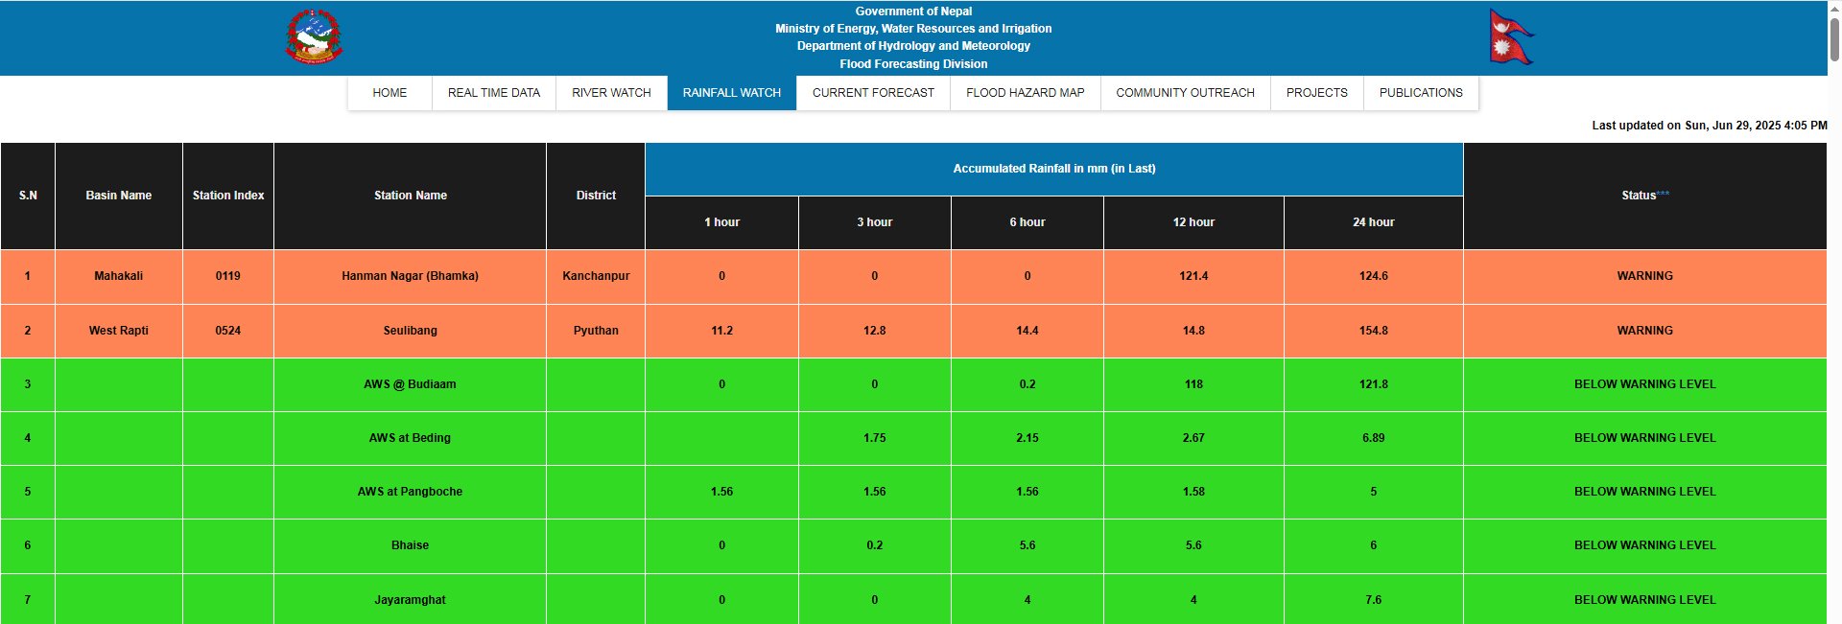This screenshot has width=1842, height=624.
Task: Click the 11.2 one-hour value
Action: 722,331
